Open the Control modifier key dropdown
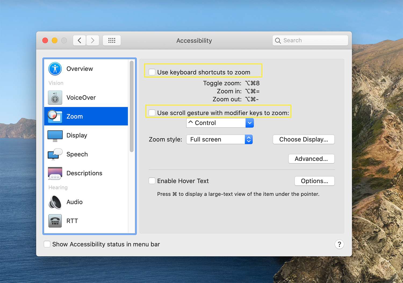The width and height of the screenshot is (403, 283). [x=220, y=123]
